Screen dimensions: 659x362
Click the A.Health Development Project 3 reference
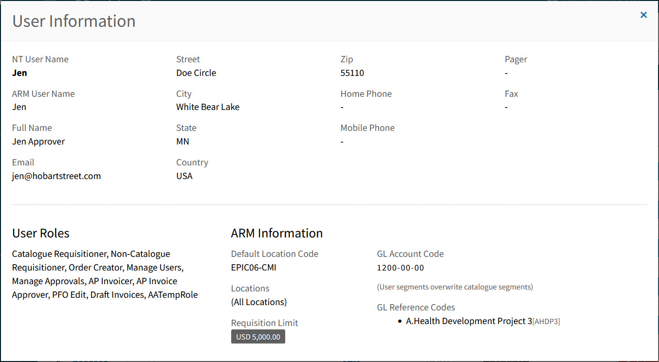[x=469, y=321]
